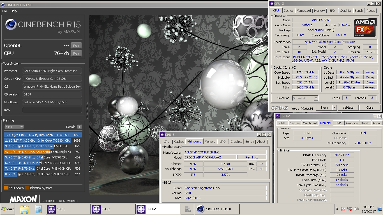The height and width of the screenshot is (215, 383).
Task: Click the Details arrow in Ranking
Action: [80, 127]
